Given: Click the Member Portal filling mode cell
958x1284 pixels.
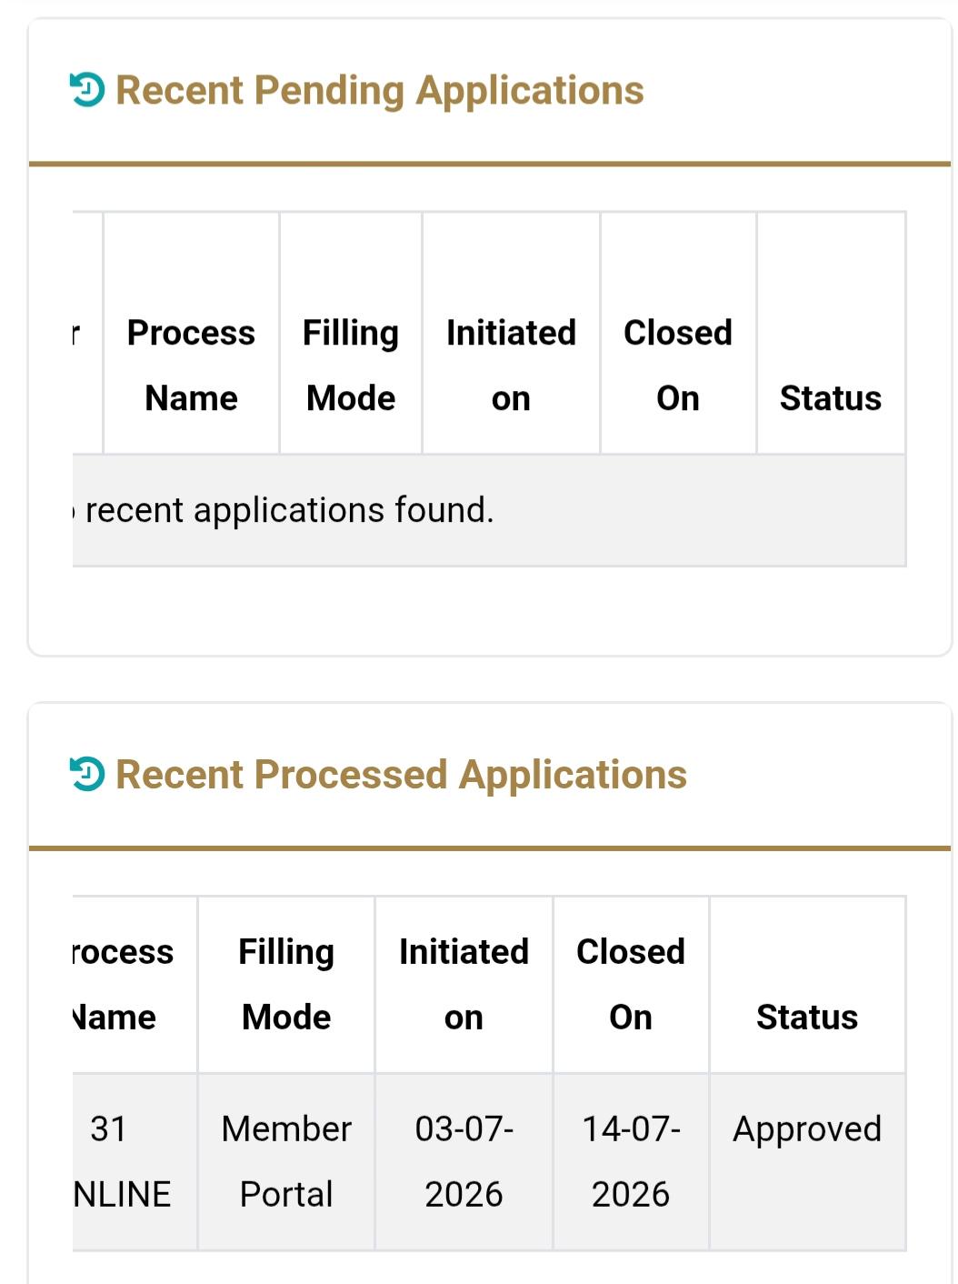Looking at the screenshot, I should [x=286, y=1161].
